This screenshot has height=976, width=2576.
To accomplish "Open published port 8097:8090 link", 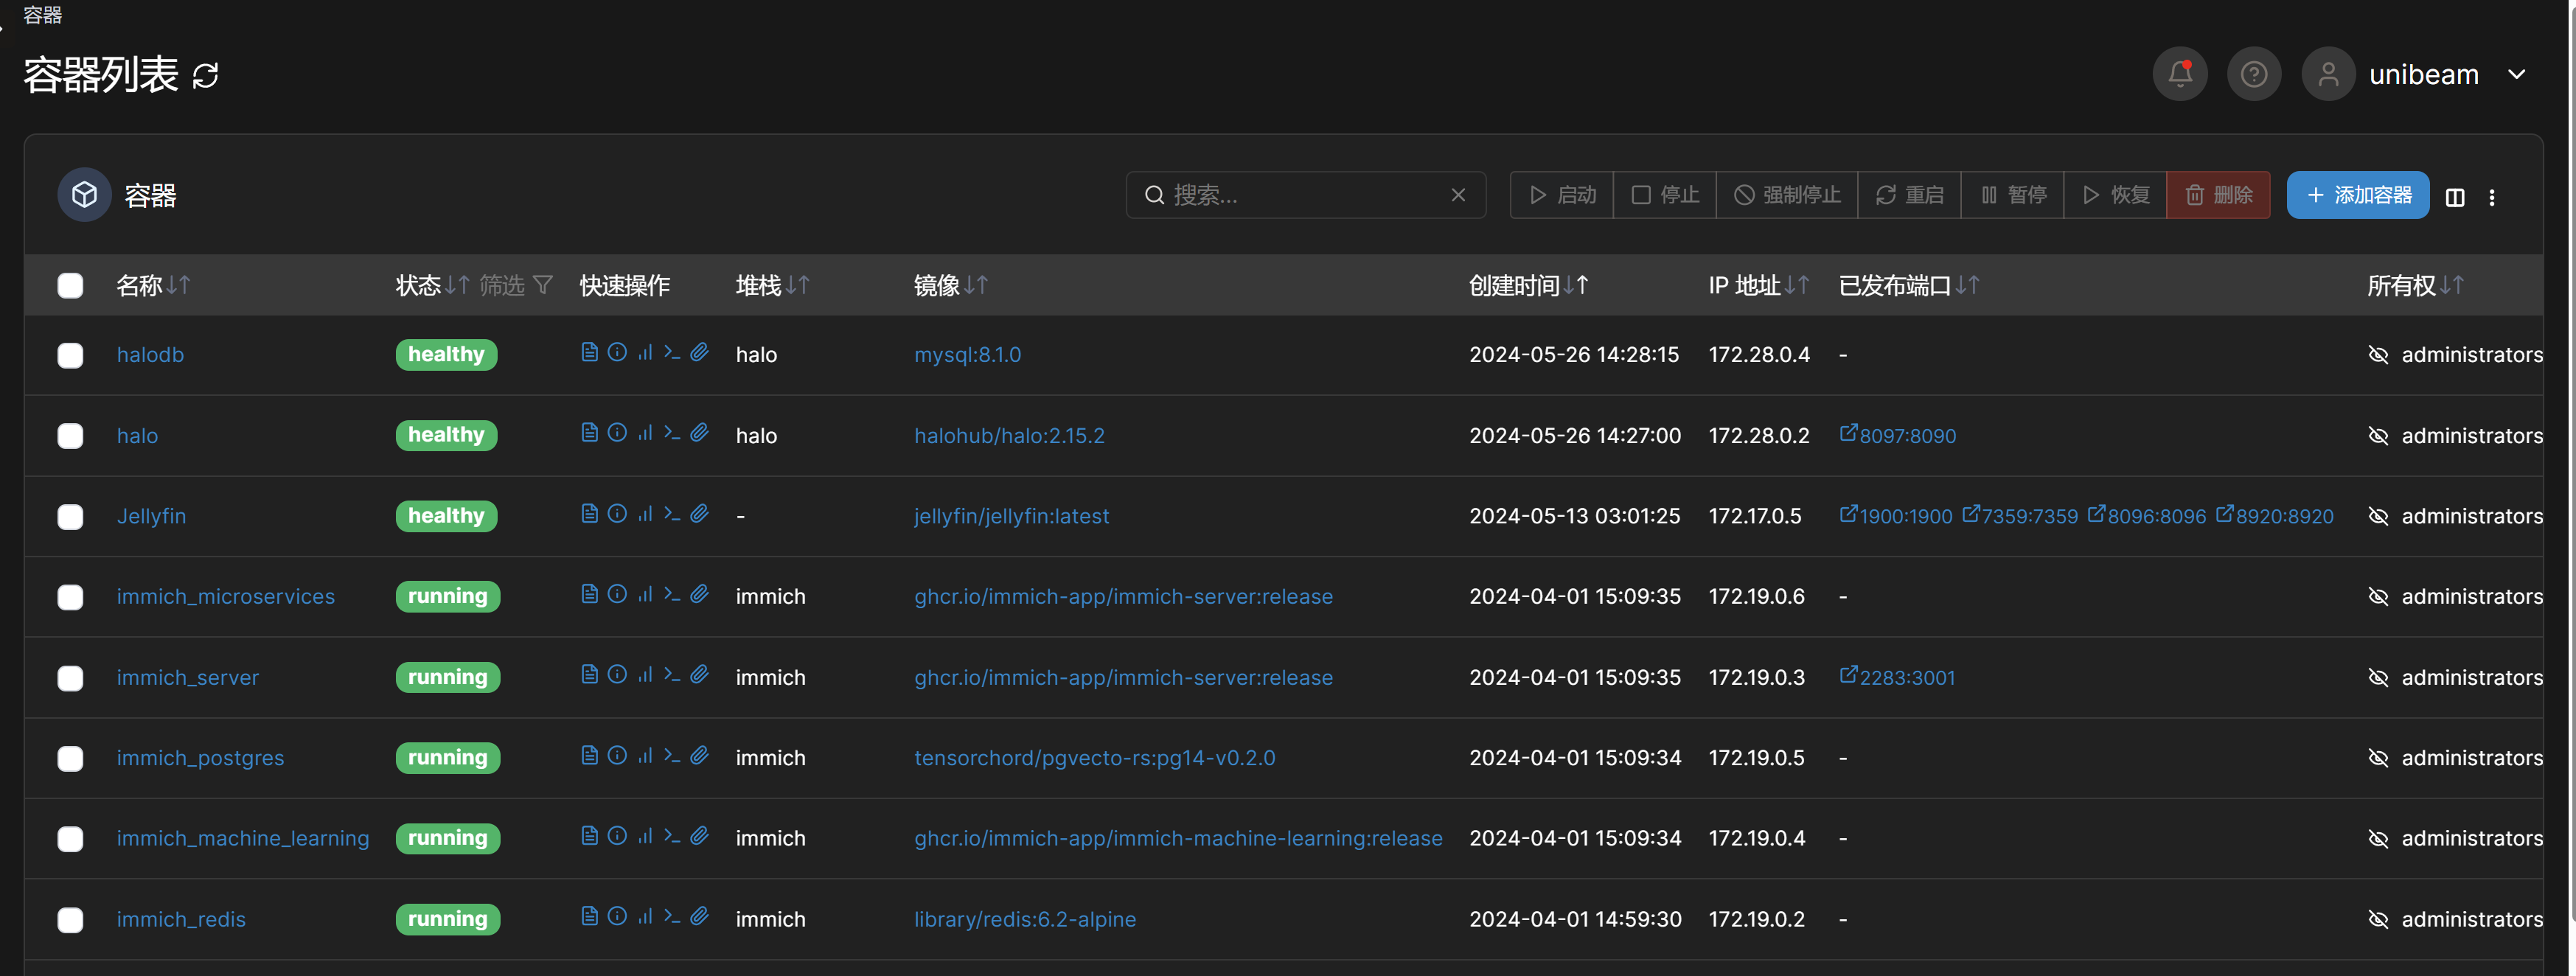I will (x=1898, y=436).
